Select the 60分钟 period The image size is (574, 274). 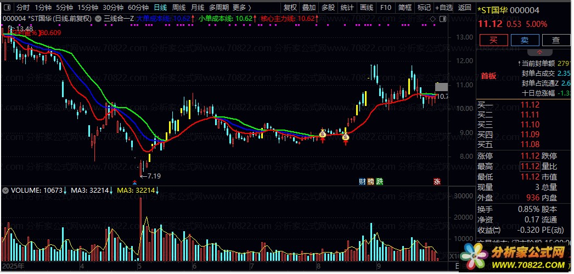tap(138, 7)
